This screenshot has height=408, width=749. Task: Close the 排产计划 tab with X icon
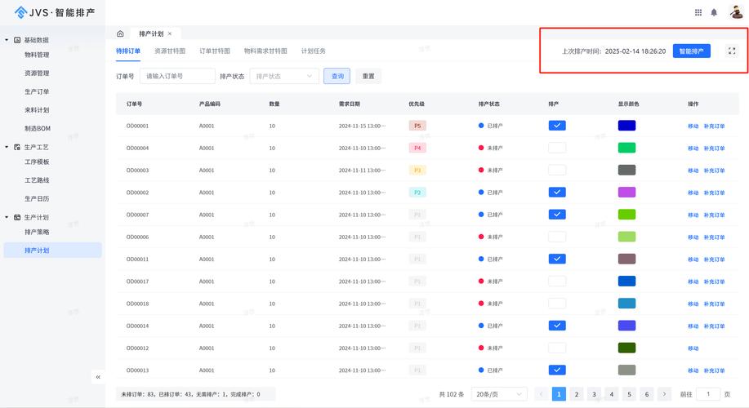coord(181,33)
